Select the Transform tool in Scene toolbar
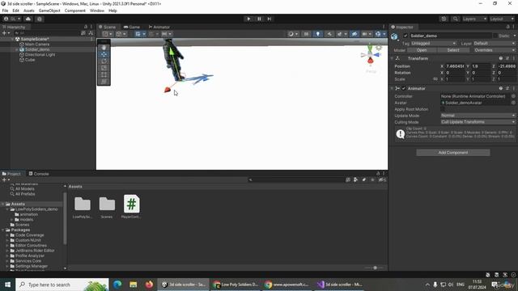This screenshot has height=291, width=518. 104,82
